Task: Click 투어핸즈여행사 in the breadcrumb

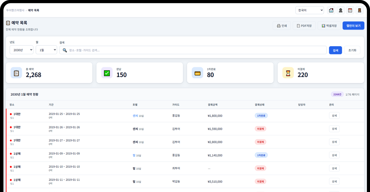Action: (15, 10)
